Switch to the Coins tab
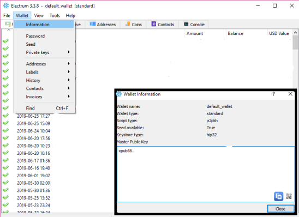This screenshot has height=217, width=299. (134, 25)
